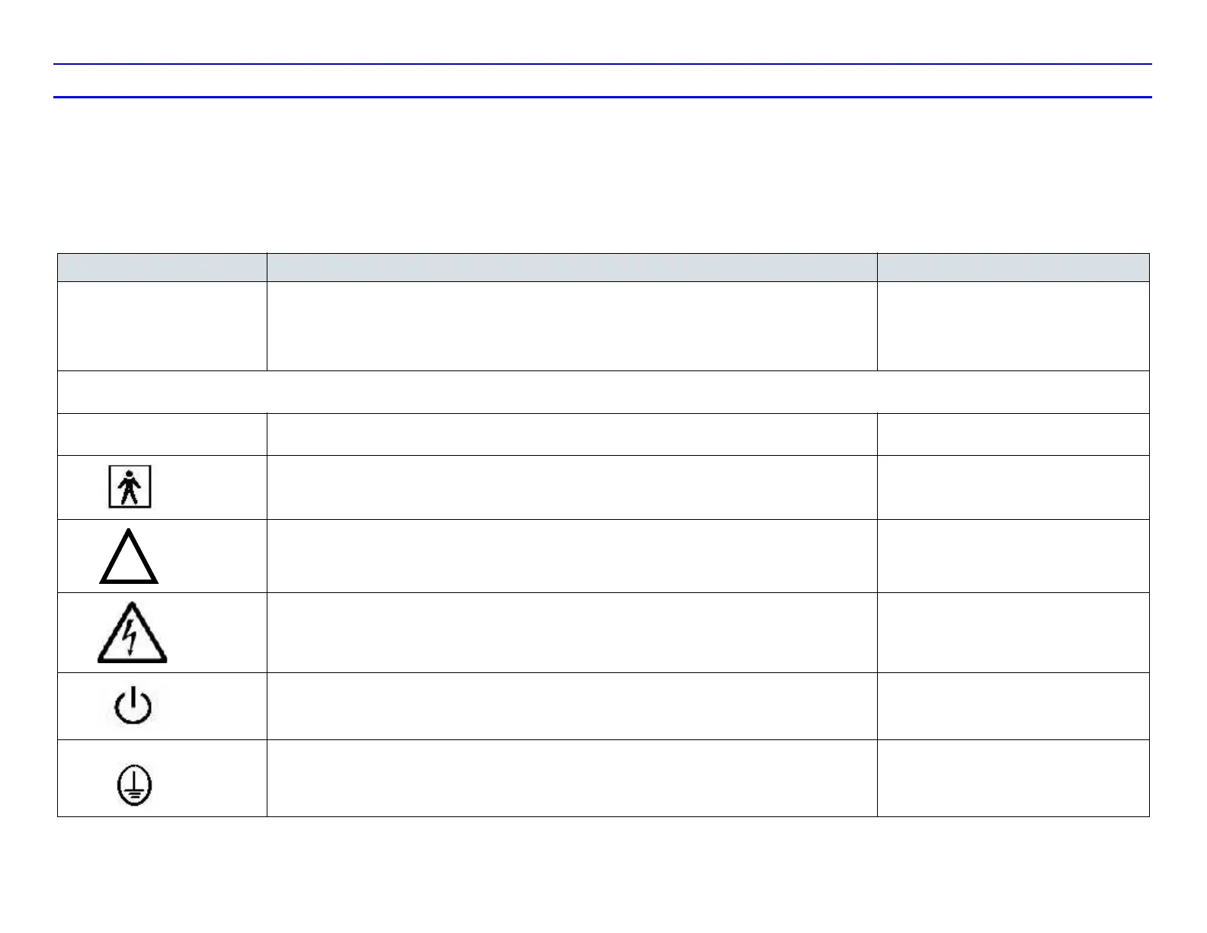Select description cell beside the caution triangle
Image resolution: width=1207 pixels, height=933 pixels.
click(x=571, y=556)
